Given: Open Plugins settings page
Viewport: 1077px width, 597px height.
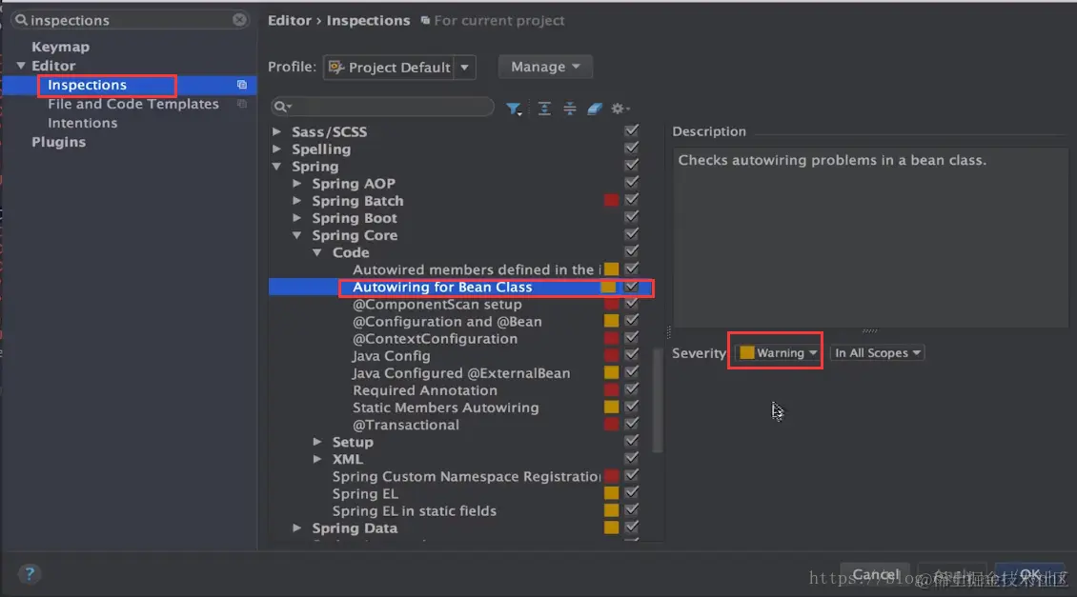Looking at the screenshot, I should click(x=58, y=142).
